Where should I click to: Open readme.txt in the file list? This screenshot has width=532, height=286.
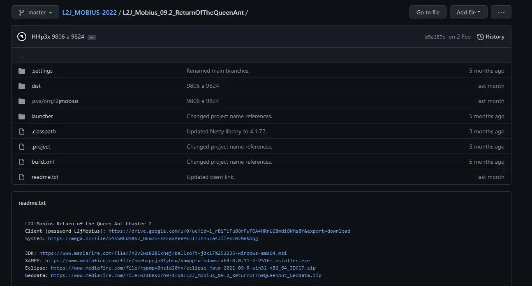tap(45, 177)
